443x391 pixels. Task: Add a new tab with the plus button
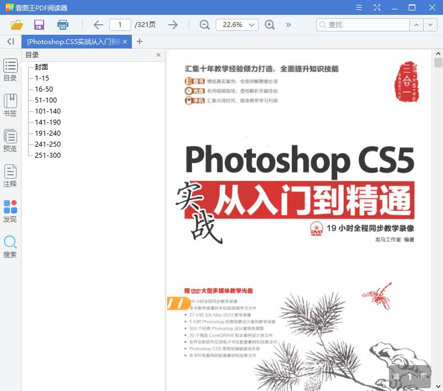[x=139, y=41]
